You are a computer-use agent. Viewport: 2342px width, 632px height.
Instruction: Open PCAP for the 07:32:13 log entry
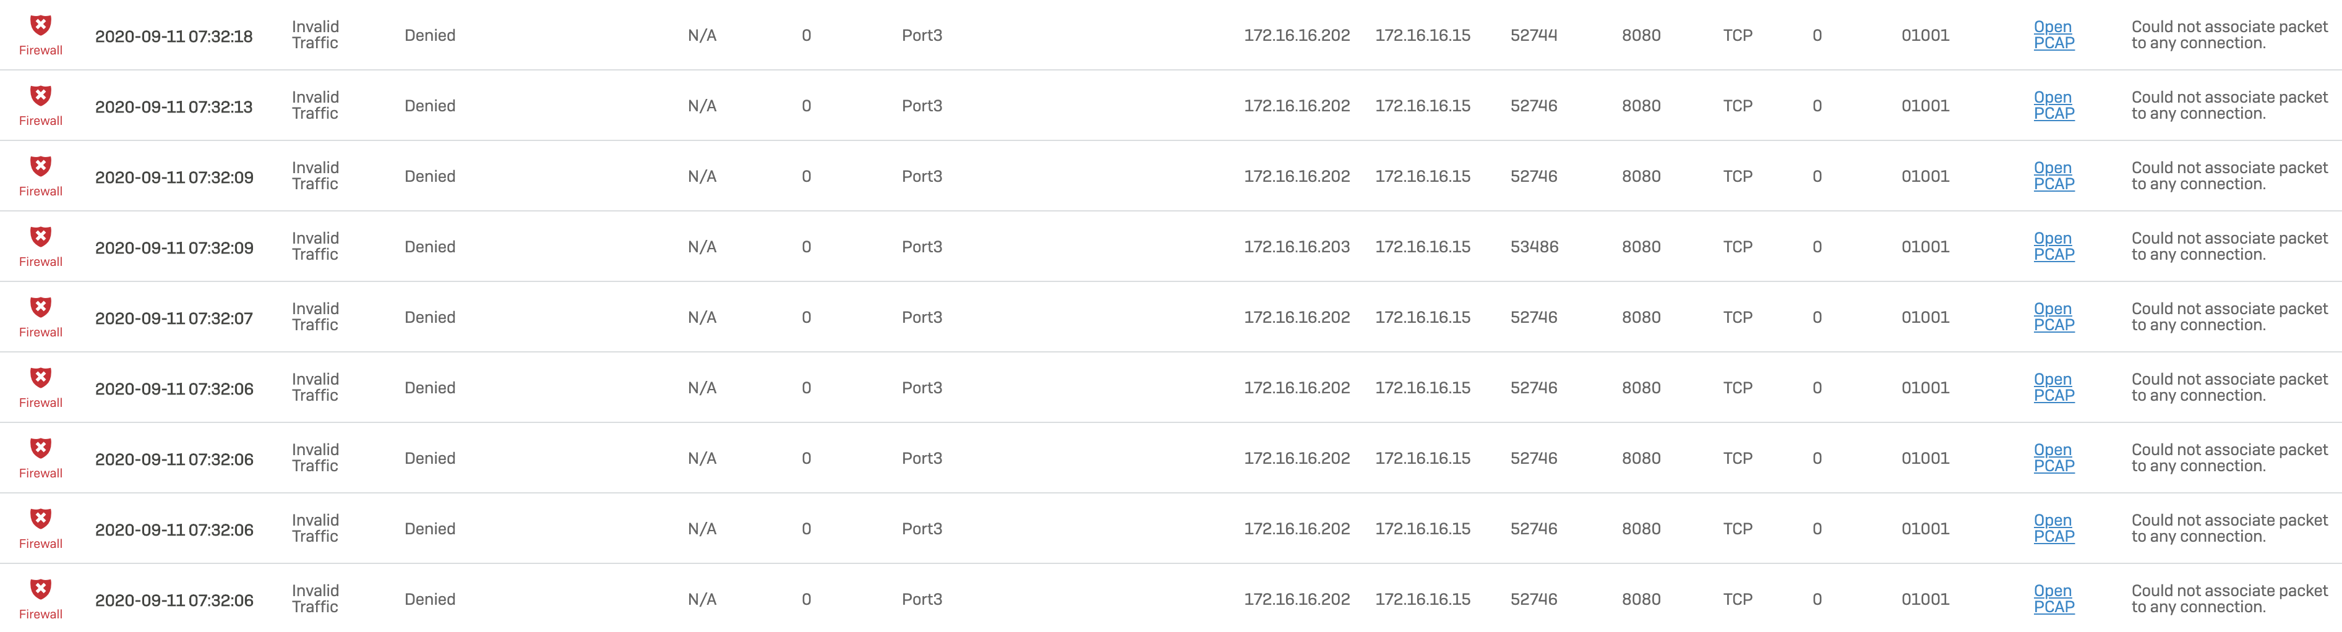pos(2054,106)
